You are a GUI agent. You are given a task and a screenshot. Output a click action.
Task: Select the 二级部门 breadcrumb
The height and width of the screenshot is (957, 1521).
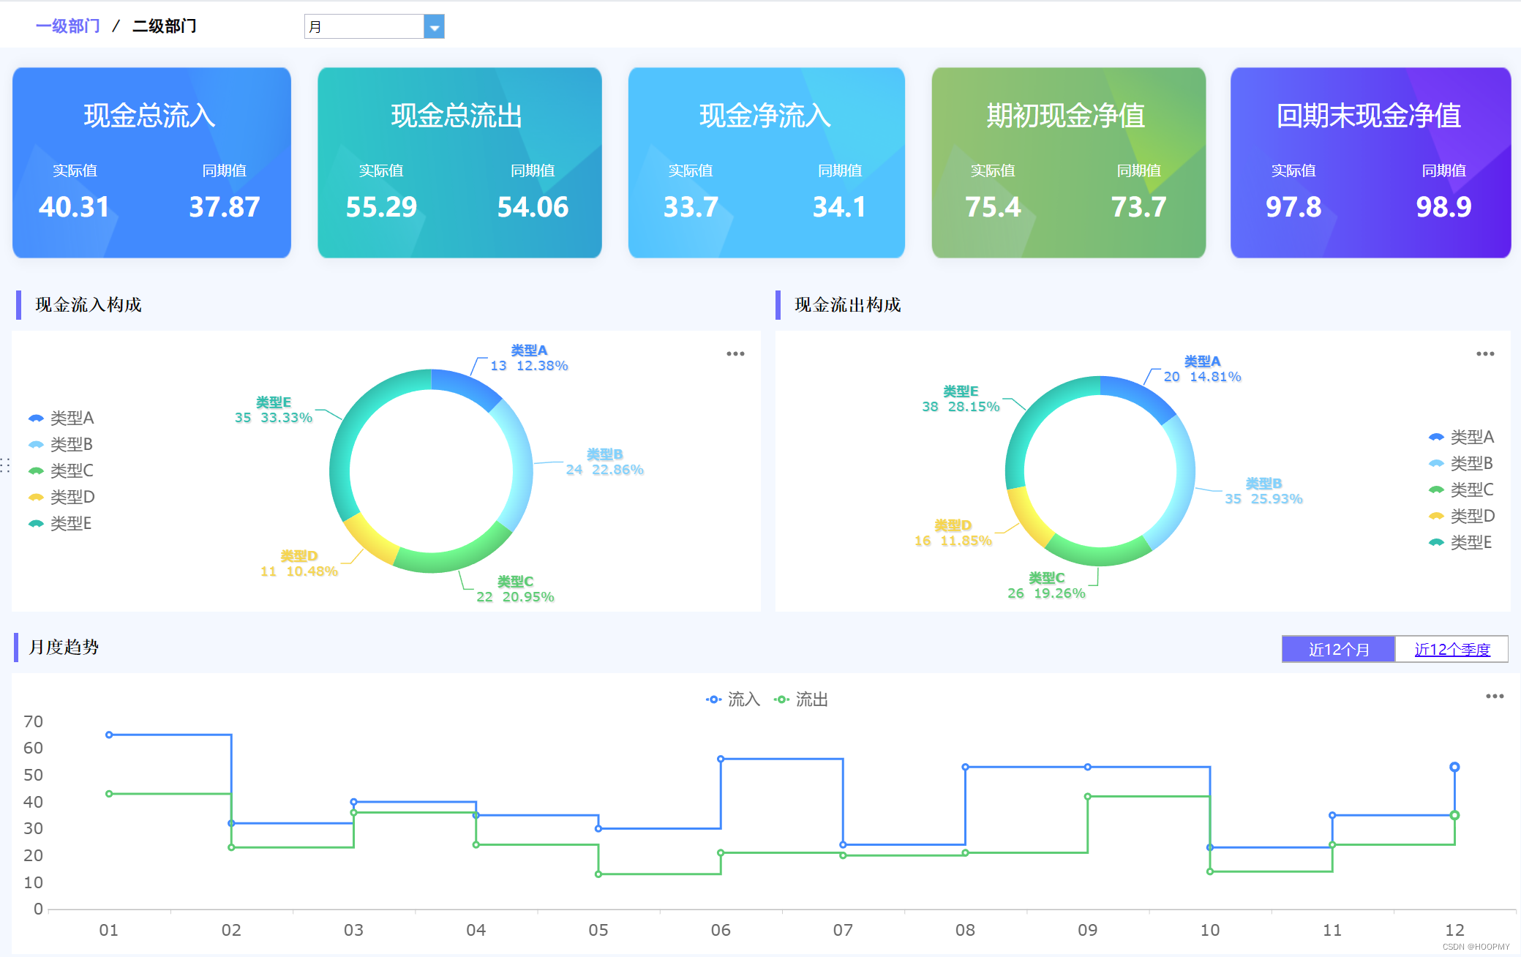point(164,26)
